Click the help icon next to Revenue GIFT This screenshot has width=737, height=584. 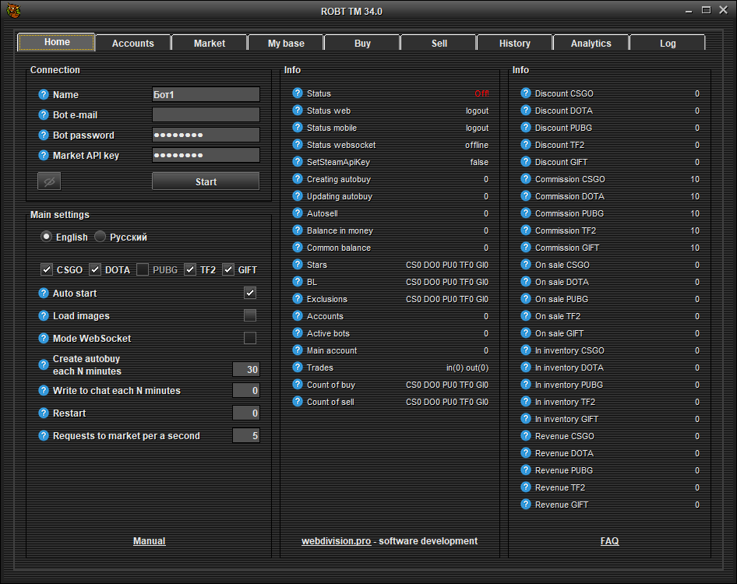coord(525,505)
